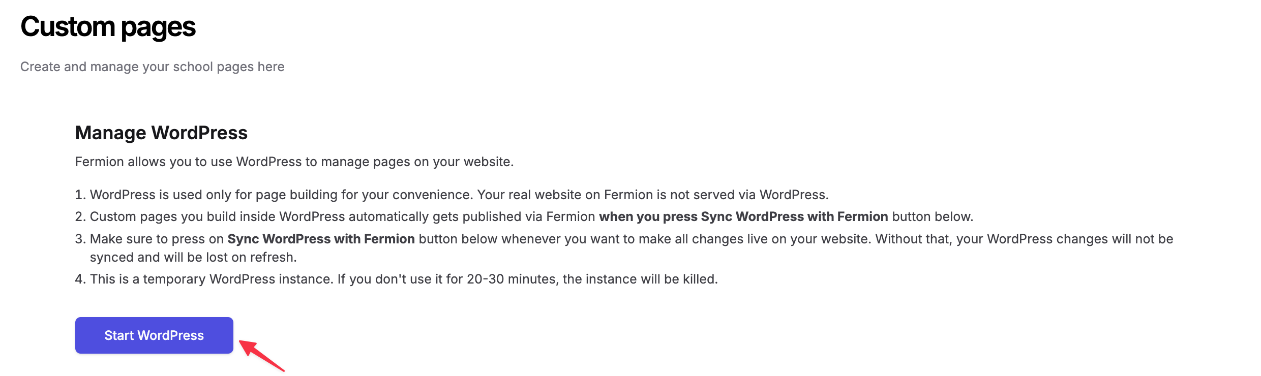Select "Create and manage your school pages here" subtitle
Screen dimensions: 1261x376
(x=152, y=67)
